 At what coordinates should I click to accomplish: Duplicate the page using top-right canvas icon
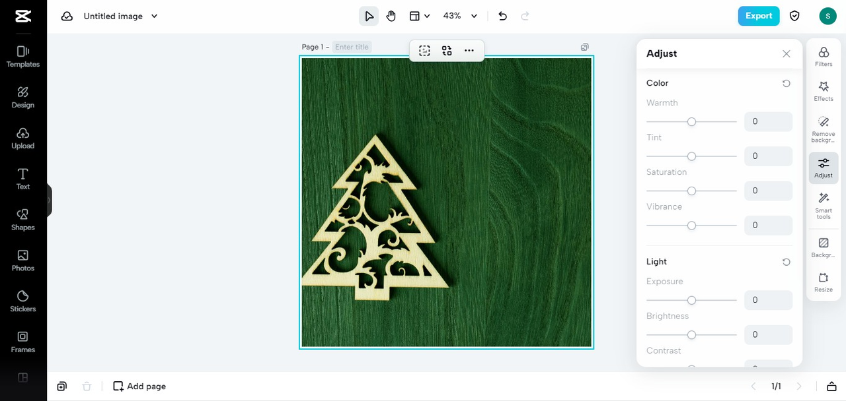pos(585,47)
